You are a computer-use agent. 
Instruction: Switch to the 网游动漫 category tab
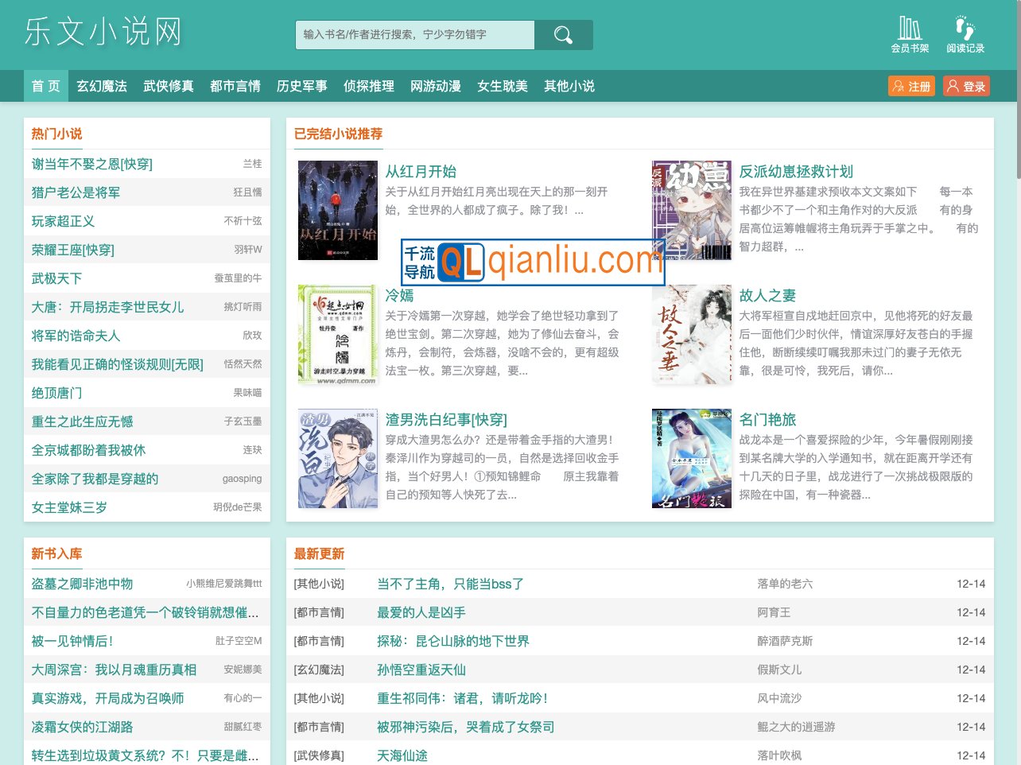tap(436, 87)
